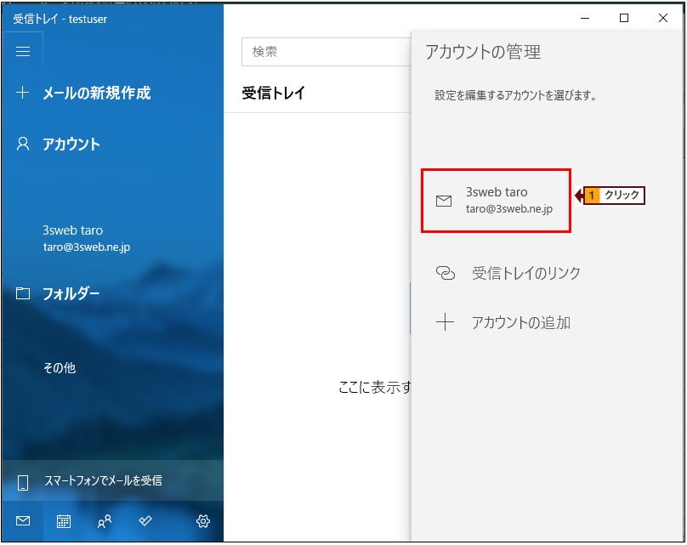This screenshot has width=687, height=545.
Task: Focus the 検索 search field
Action: (x=326, y=52)
